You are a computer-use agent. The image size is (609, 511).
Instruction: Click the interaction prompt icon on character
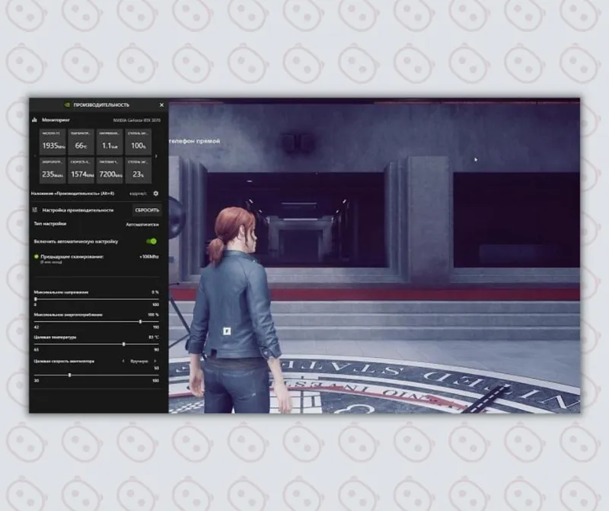pos(227,331)
